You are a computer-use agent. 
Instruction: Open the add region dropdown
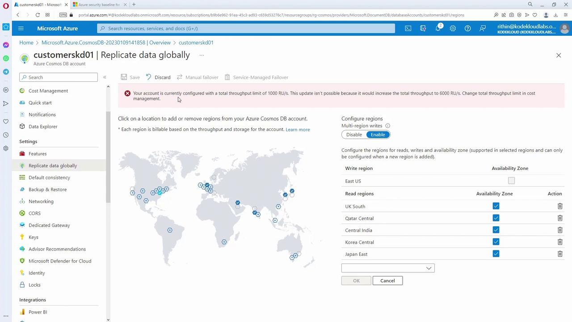pos(387,268)
